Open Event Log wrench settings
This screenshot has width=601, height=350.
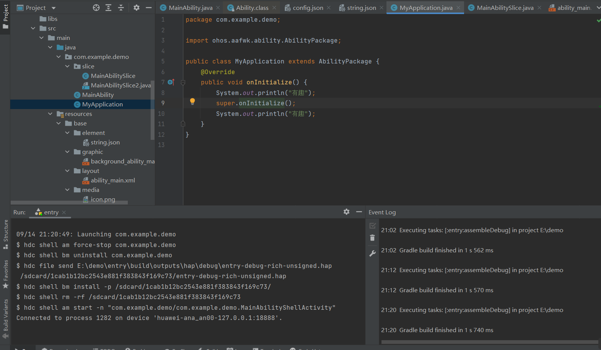tap(373, 253)
